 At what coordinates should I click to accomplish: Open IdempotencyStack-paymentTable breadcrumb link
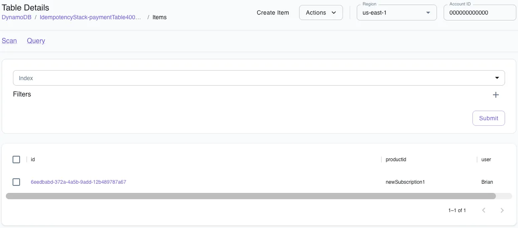tap(90, 17)
